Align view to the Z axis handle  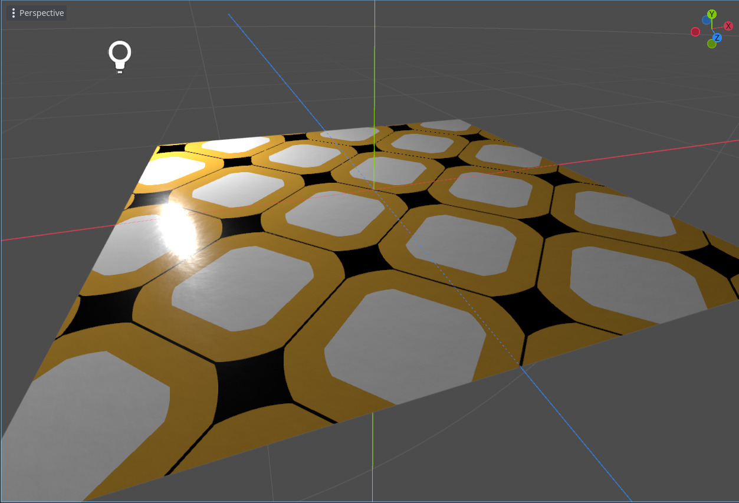click(717, 38)
